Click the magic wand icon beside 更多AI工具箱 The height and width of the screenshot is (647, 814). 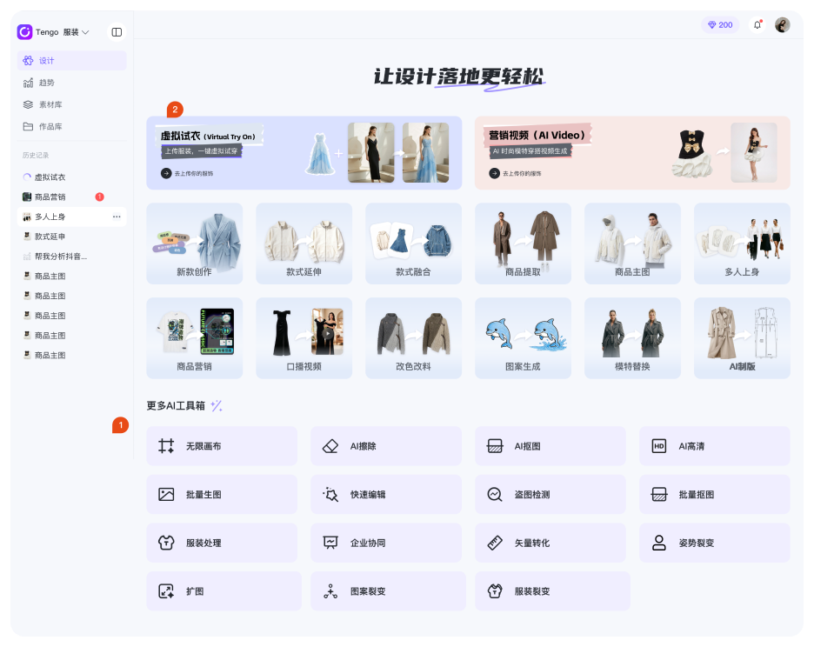point(217,405)
